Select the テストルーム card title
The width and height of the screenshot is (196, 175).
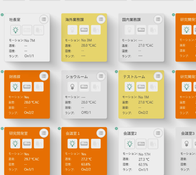[x=134, y=77]
